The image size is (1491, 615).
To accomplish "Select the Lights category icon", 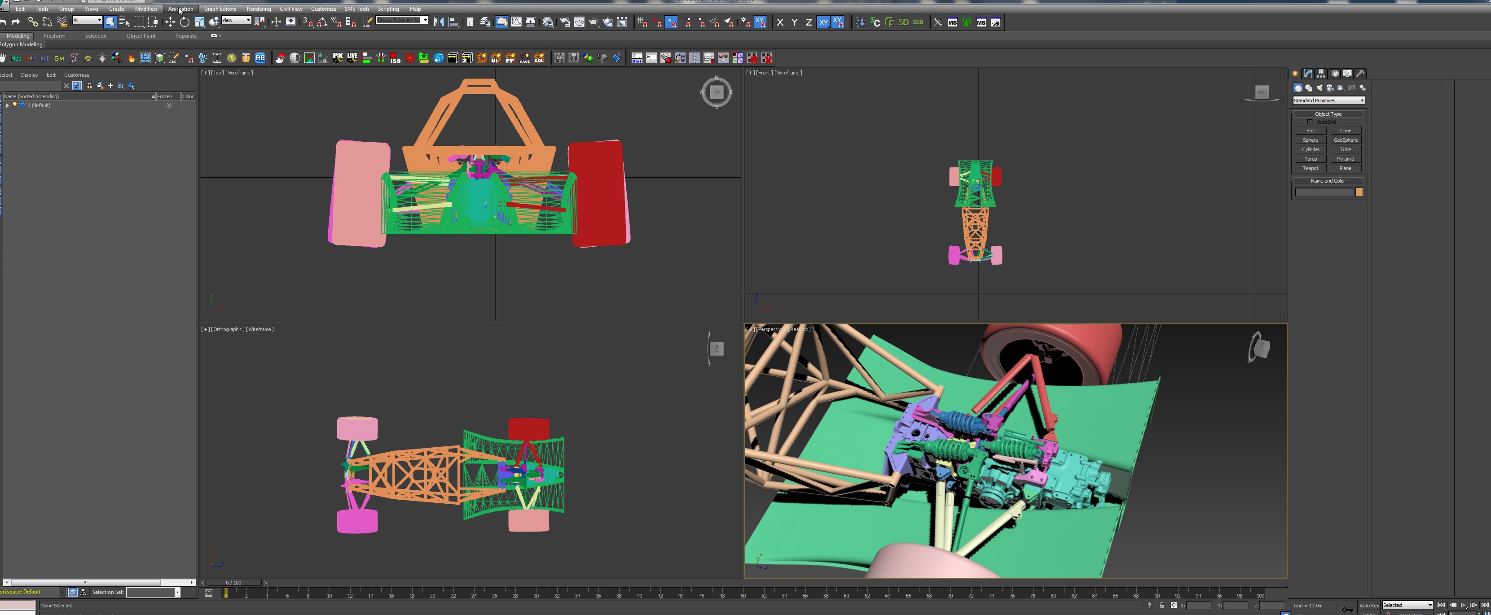I will pos(1319,88).
